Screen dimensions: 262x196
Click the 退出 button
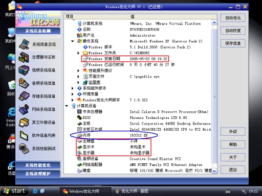click(233, 169)
